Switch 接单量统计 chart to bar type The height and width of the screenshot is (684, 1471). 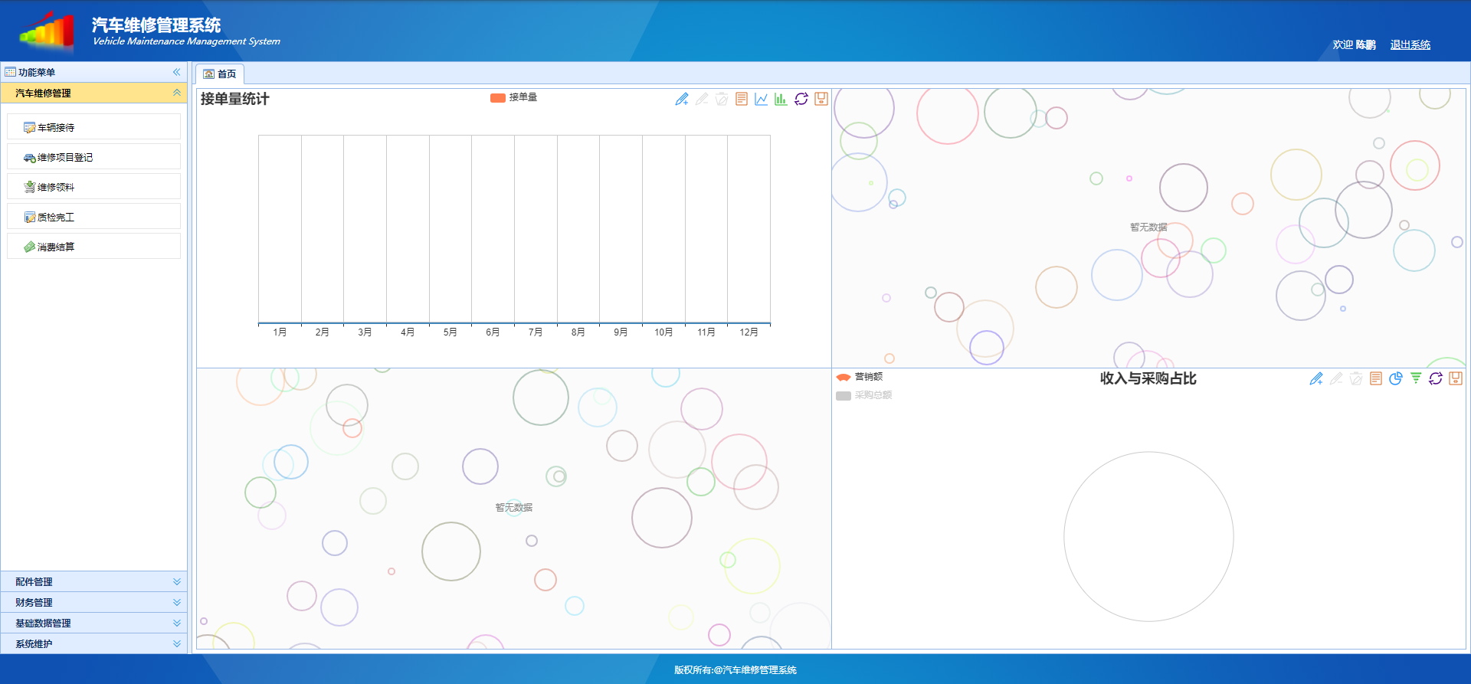(781, 99)
